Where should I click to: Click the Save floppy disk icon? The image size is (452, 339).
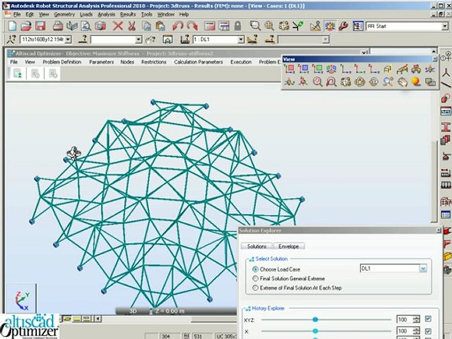[40, 26]
